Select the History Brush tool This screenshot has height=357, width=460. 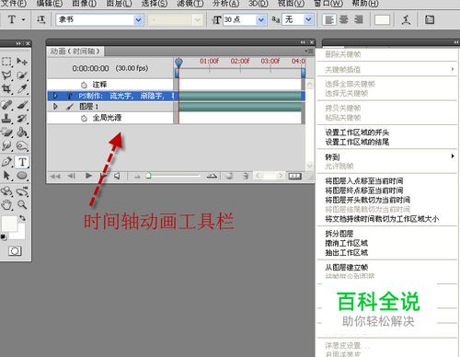tap(22, 119)
